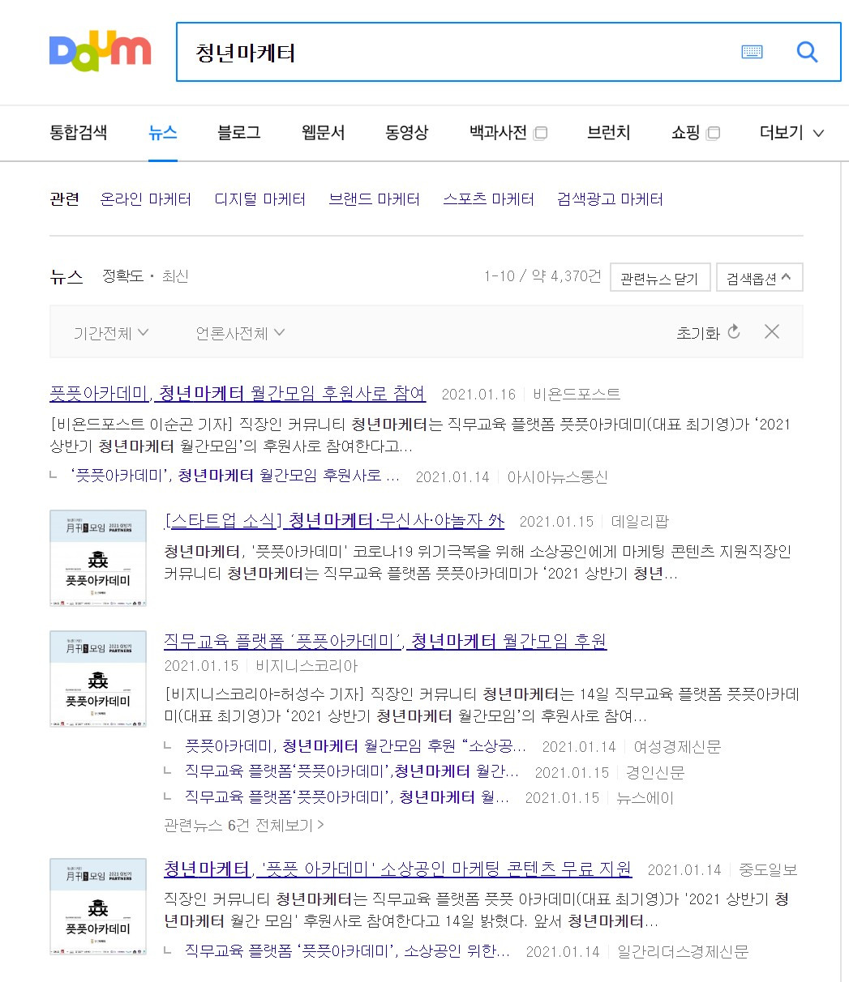Image resolution: width=849 pixels, height=982 pixels.
Task: Open the 일간리더스경제신문 related article link
Action: click(x=348, y=951)
